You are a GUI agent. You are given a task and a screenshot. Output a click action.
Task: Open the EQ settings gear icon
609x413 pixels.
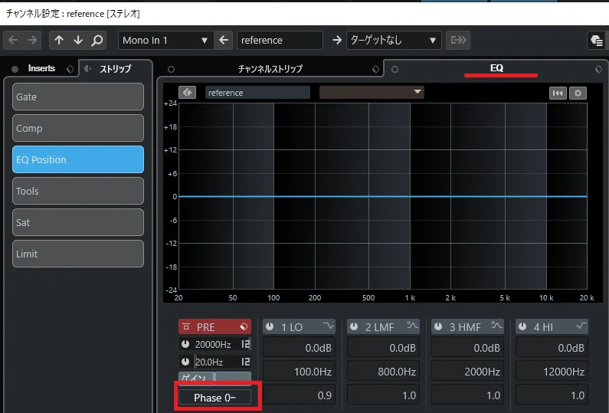click(578, 93)
